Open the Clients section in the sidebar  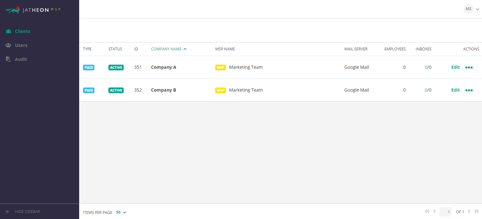tap(18, 31)
